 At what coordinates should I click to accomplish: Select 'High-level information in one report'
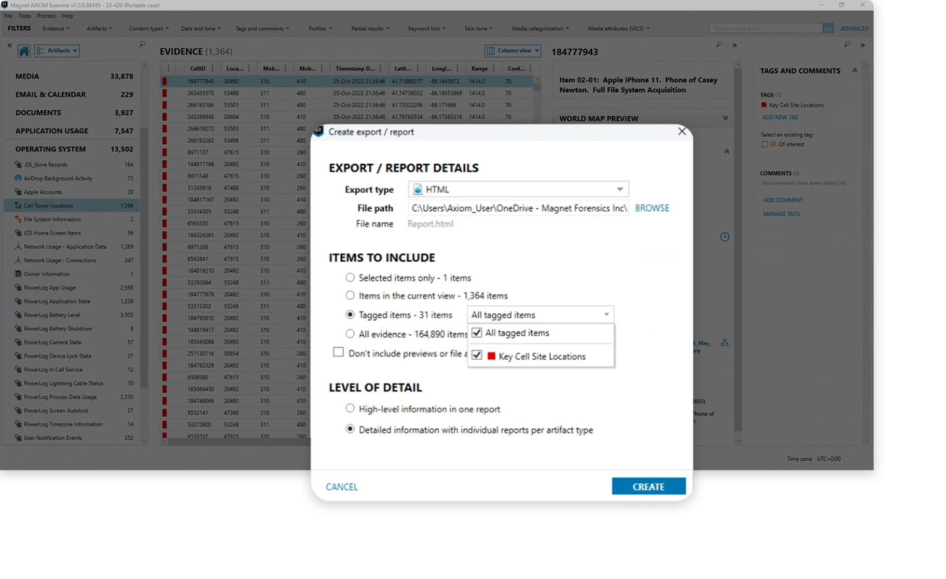350,409
